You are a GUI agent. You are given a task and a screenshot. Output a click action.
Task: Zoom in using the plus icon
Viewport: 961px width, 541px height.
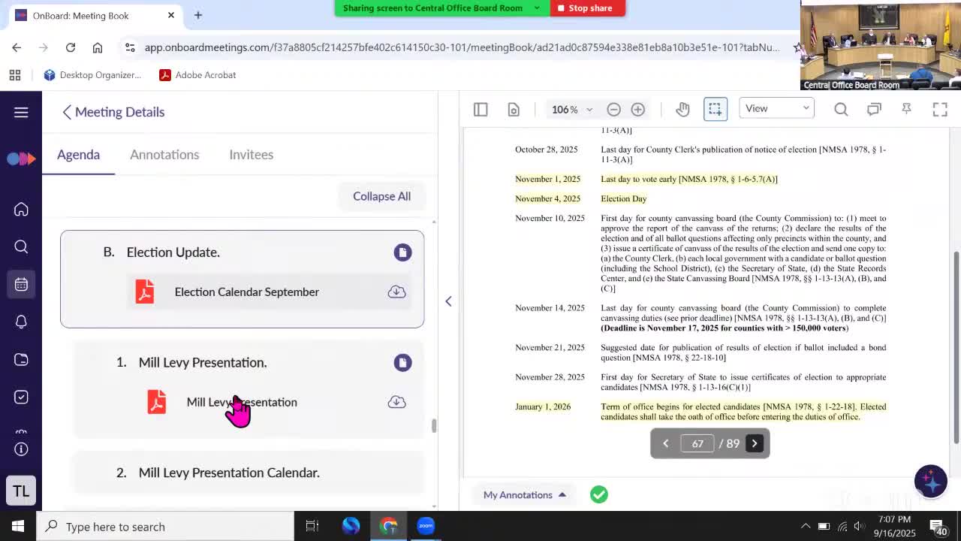pos(637,110)
